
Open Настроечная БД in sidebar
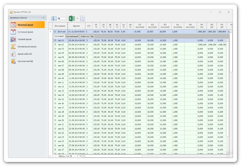click(25, 61)
